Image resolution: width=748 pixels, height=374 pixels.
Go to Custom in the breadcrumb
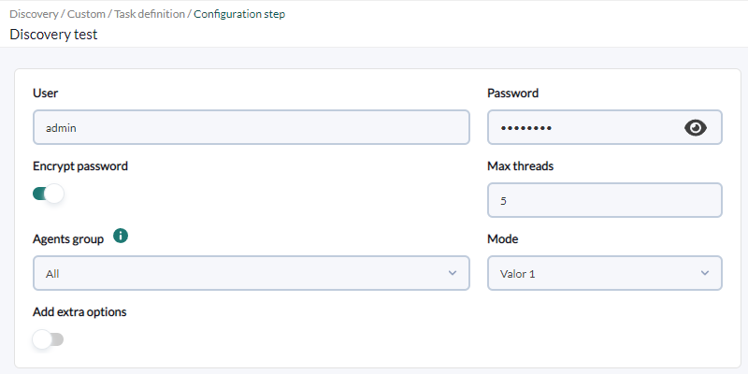tap(86, 14)
